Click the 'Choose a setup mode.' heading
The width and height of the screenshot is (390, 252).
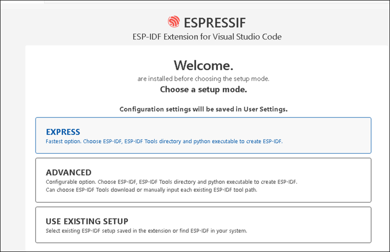pyautogui.click(x=203, y=89)
